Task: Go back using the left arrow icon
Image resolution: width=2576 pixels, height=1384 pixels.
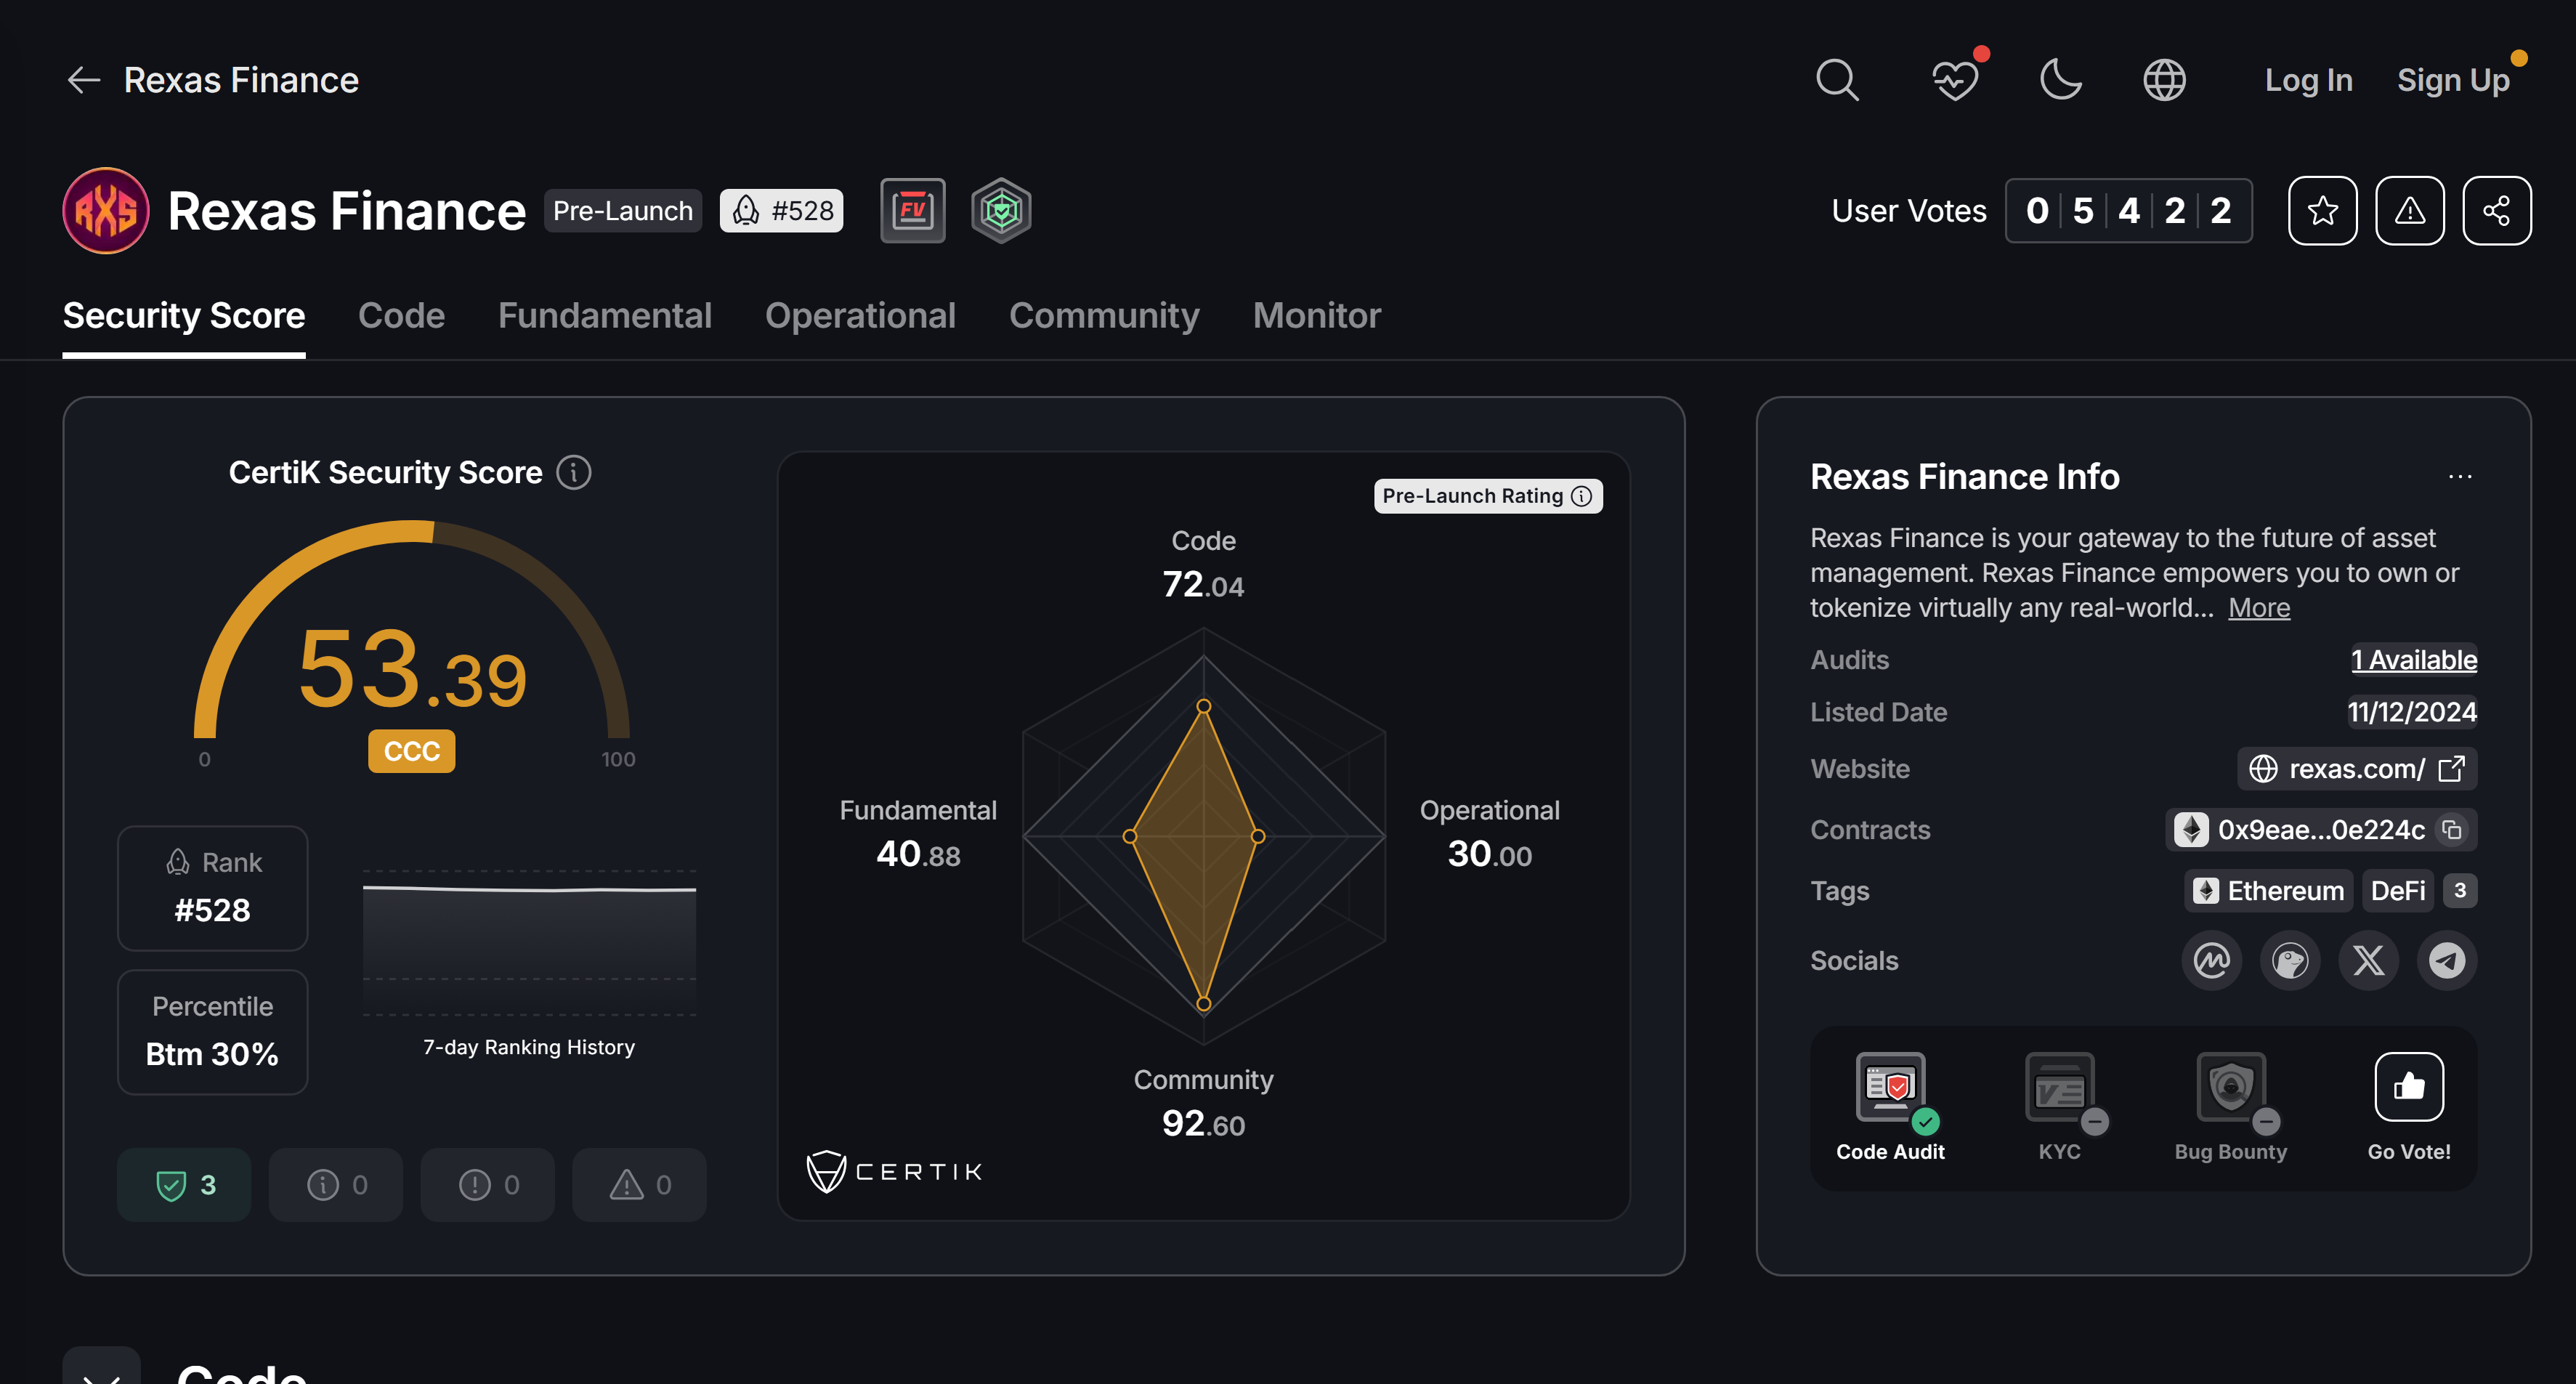Action: [x=84, y=80]
